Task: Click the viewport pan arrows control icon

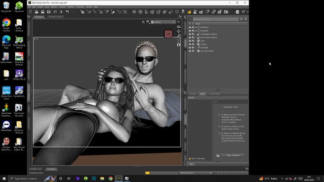Action: click(x=179, y=31)
